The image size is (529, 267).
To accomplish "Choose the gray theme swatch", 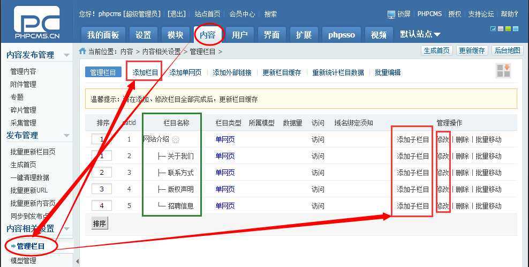I will point(501,29).
